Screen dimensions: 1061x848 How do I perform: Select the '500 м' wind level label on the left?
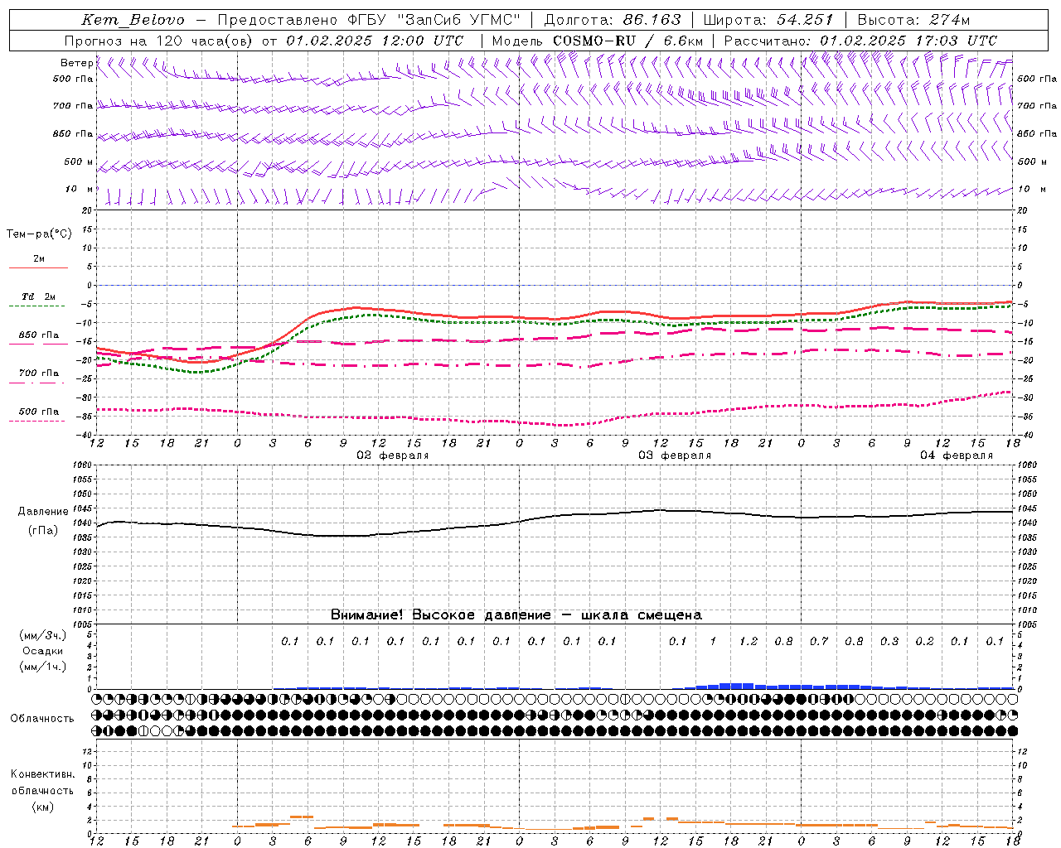pyautogui.click(x=79, y=161)
